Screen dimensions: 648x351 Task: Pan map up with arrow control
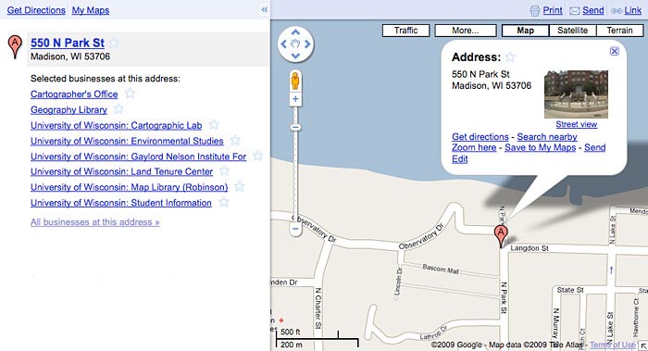click(x=295, y=31)
